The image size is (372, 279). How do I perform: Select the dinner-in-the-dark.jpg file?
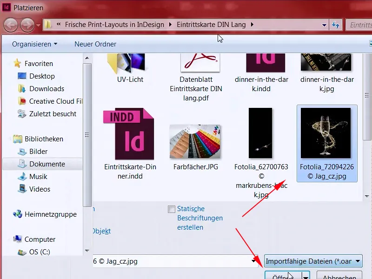(x=327, y=73)
